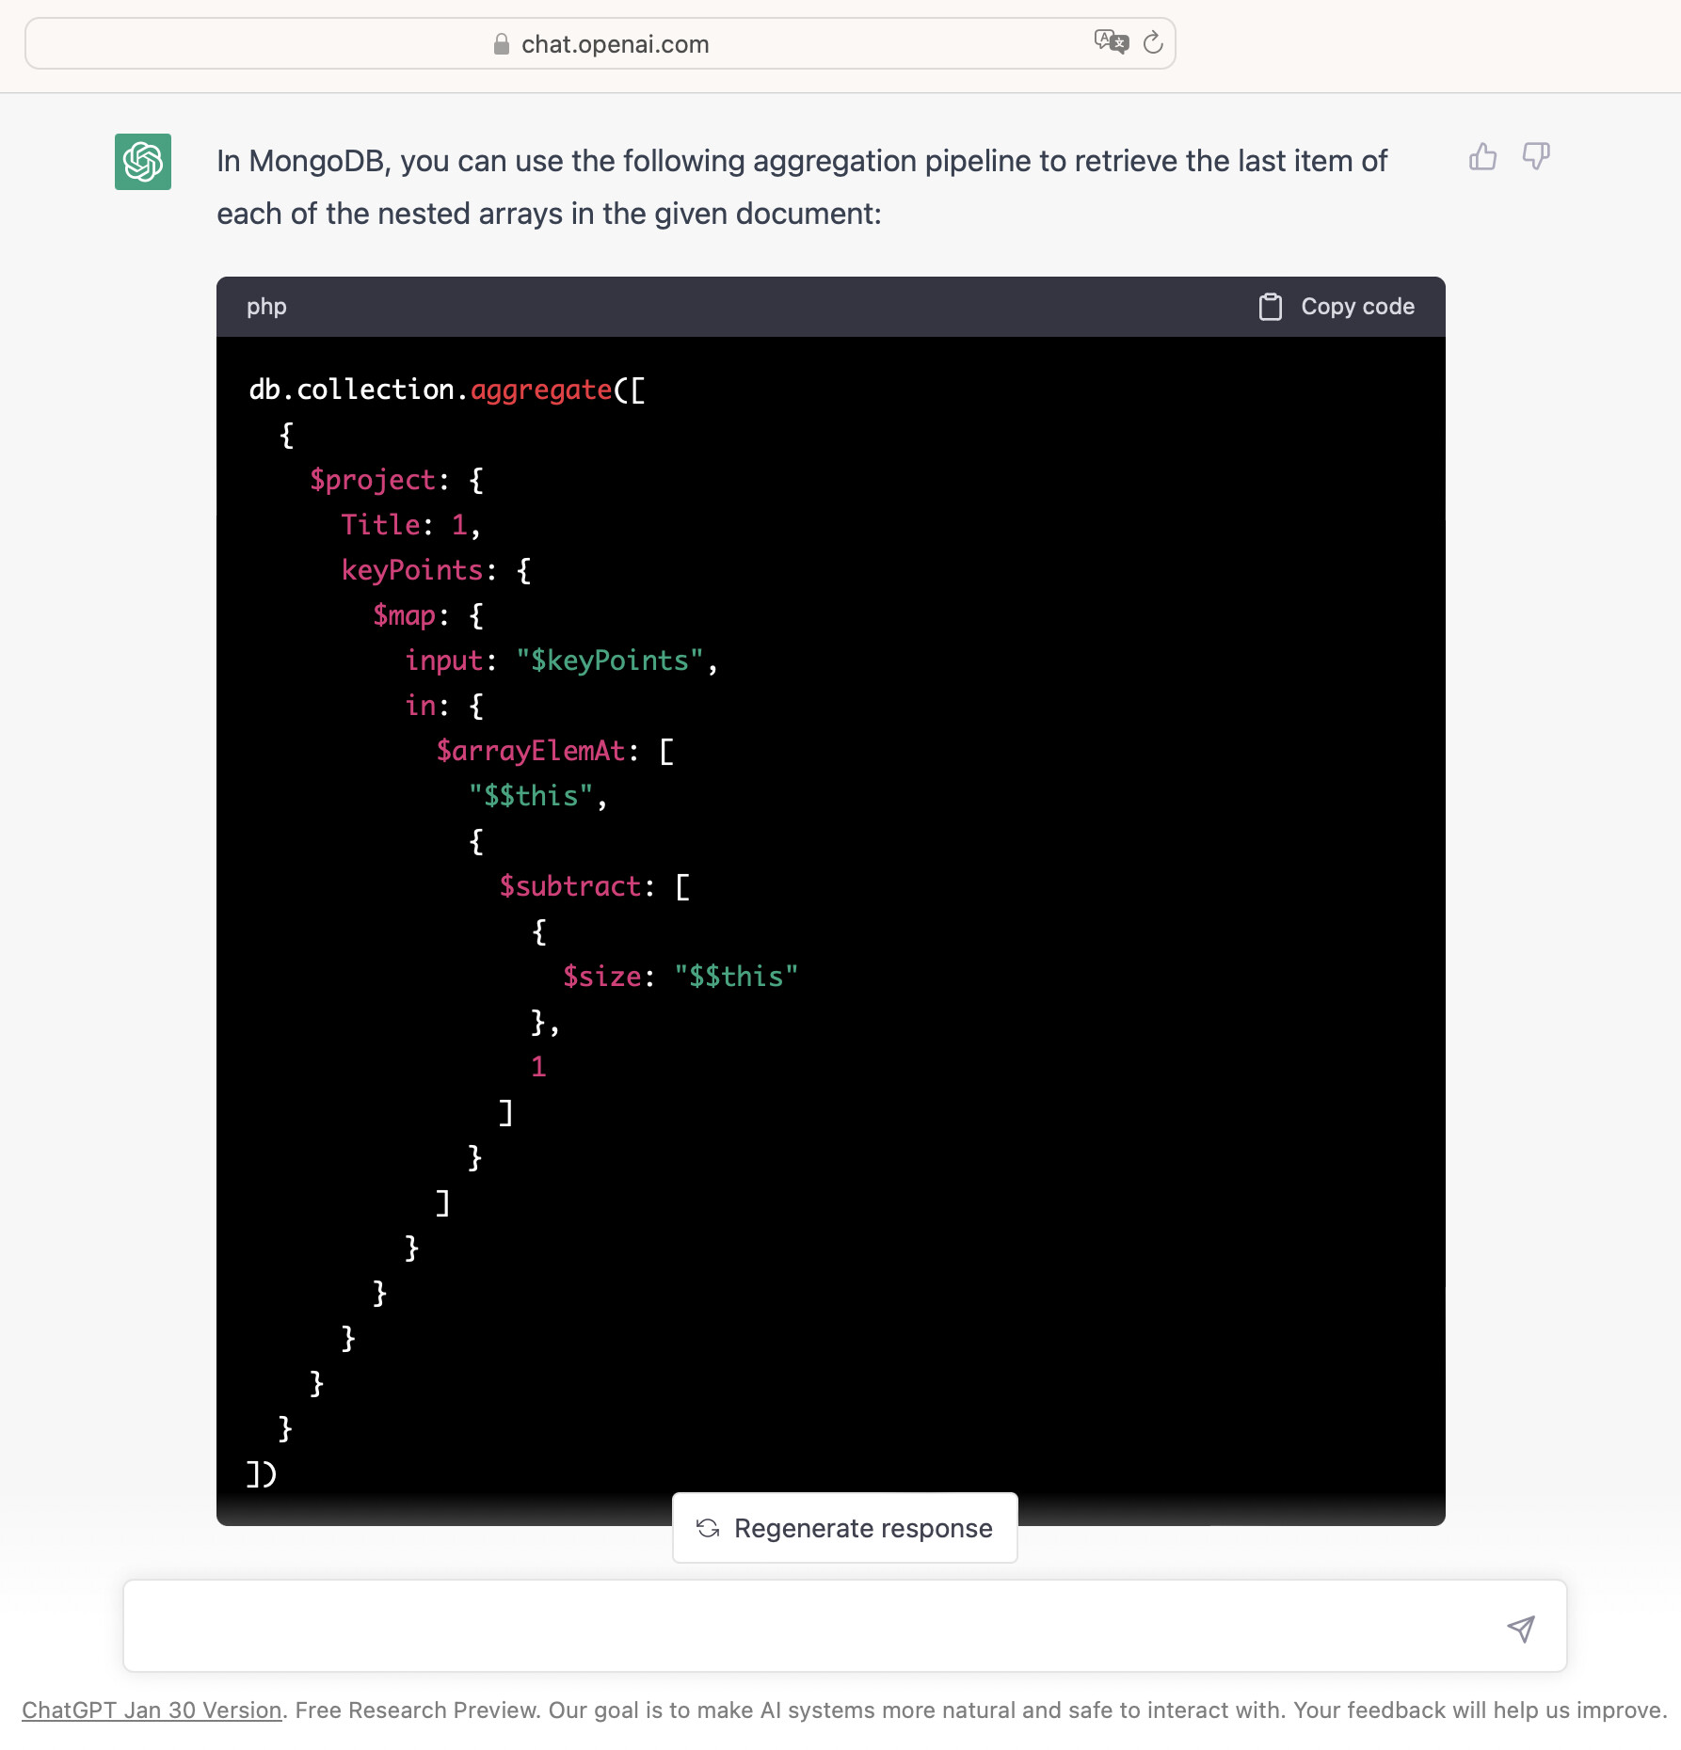Image resolution: width=1681 pixels, height=1750 pixels.
Task: Click $project in the code block
Action: point(373,480)
